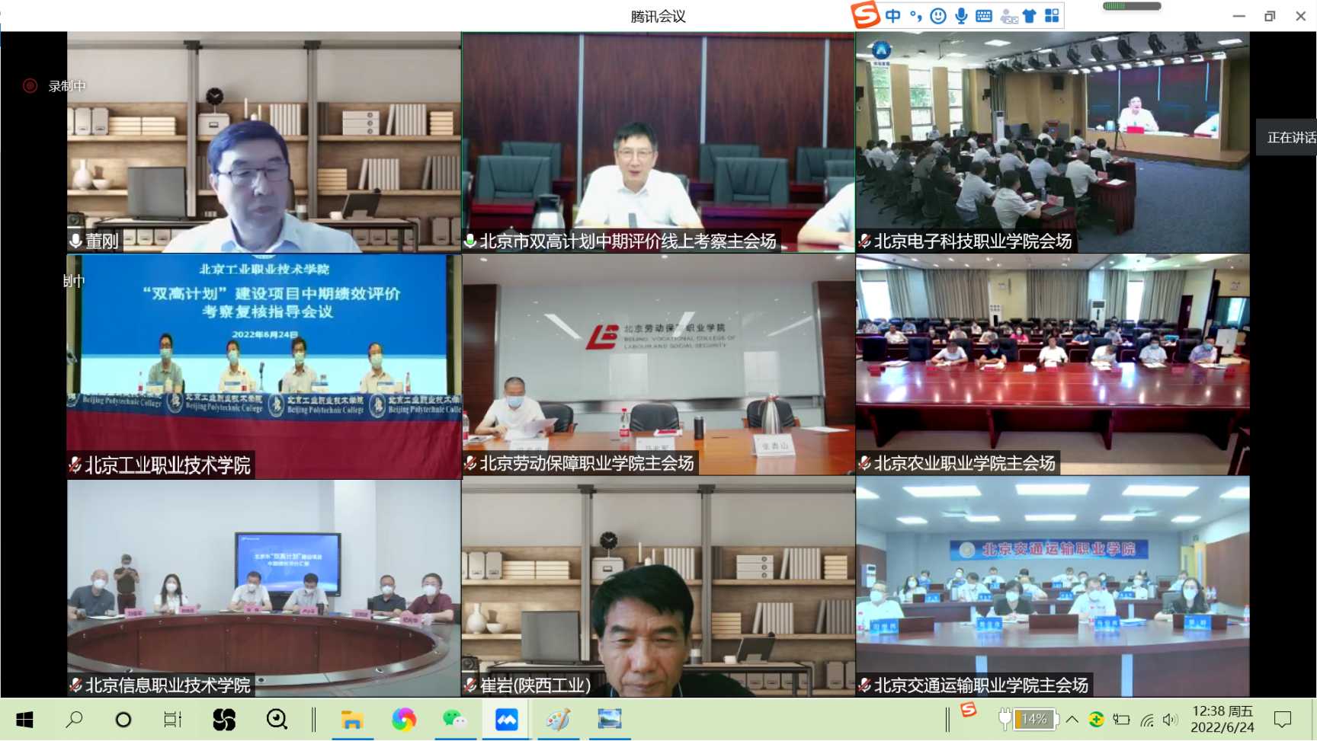
Task: Open the Windows Start menu
Action: (x=24, y=720)
